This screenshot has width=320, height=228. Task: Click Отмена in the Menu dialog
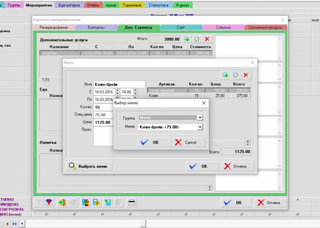[237, 166]
